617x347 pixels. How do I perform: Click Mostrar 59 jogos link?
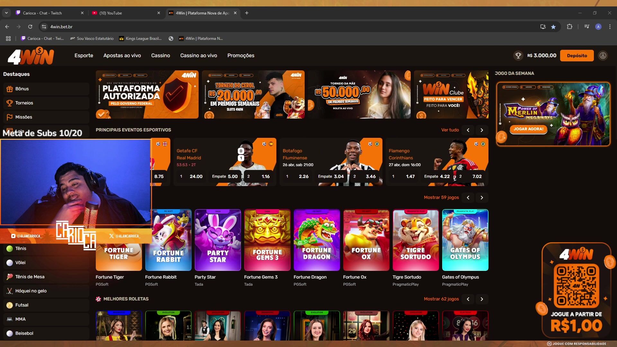pyautogui.click(x=441, y=198)
